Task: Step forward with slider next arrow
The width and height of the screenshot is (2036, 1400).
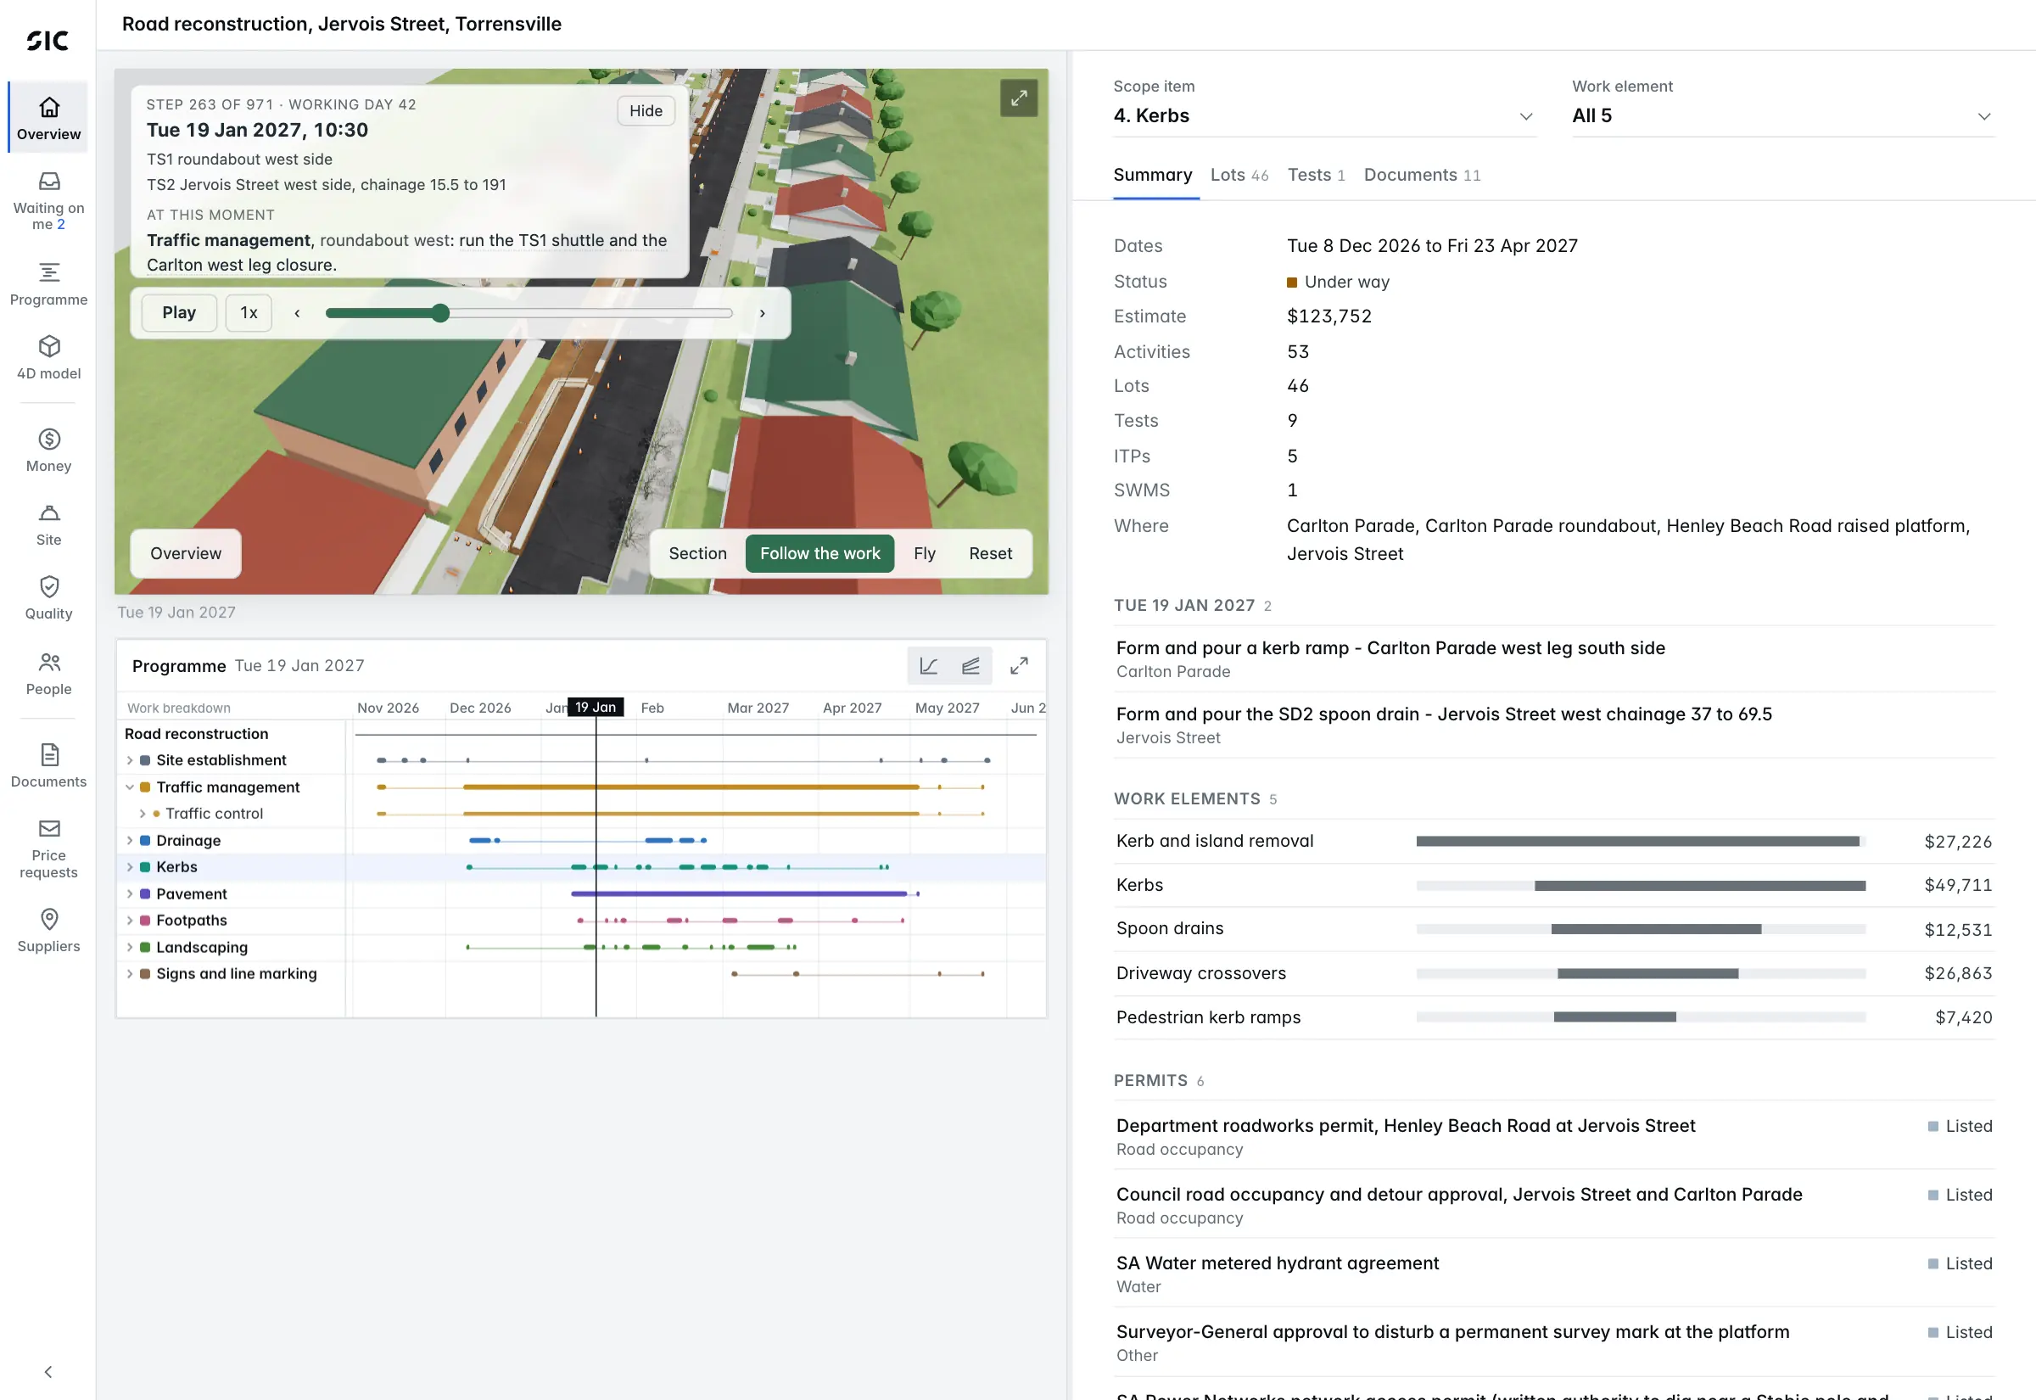Action: [x=762, y=313]
